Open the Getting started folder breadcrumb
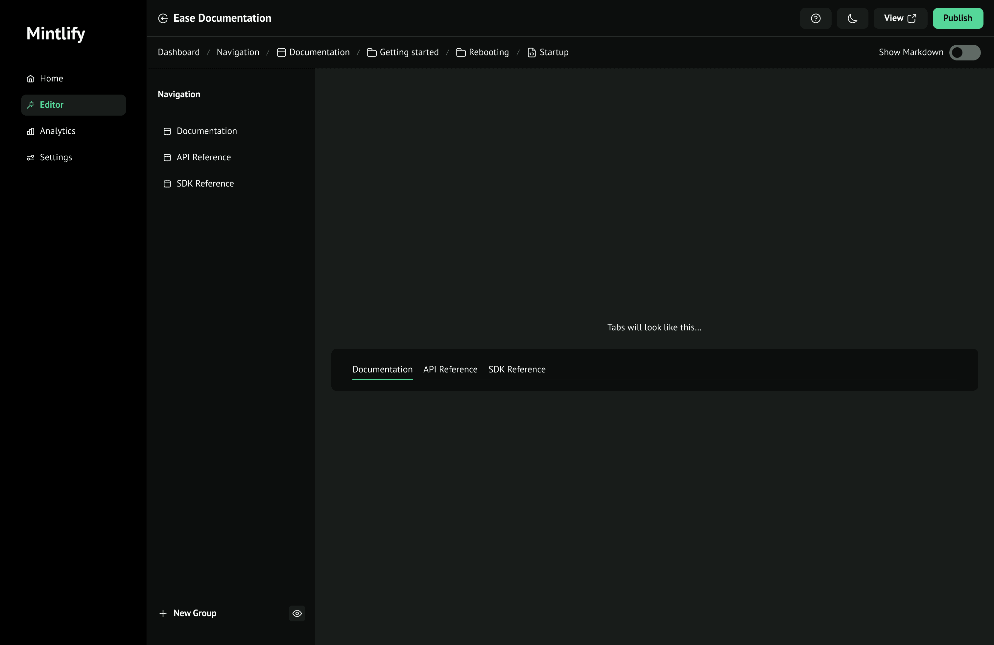Screen dimensions: 994x645 tap(409, 53)
